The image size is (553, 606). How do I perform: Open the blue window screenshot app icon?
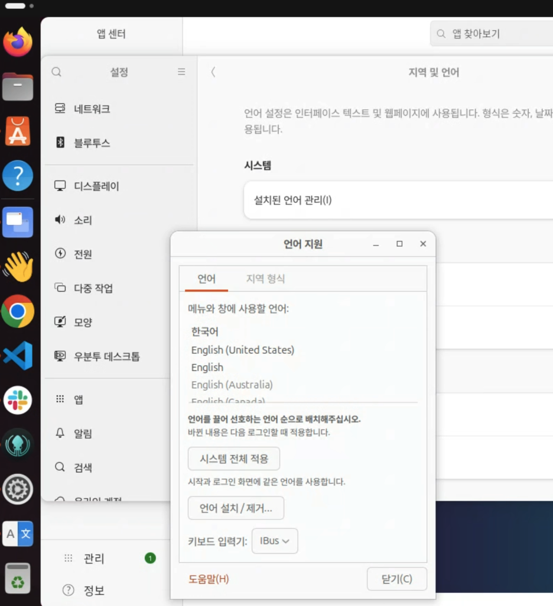(x=18, y=223)
